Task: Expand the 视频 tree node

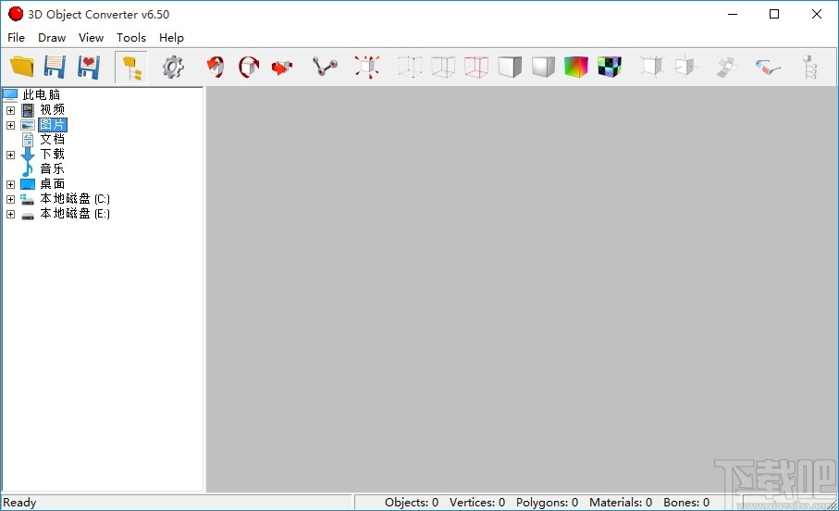Action: point(11,110)
